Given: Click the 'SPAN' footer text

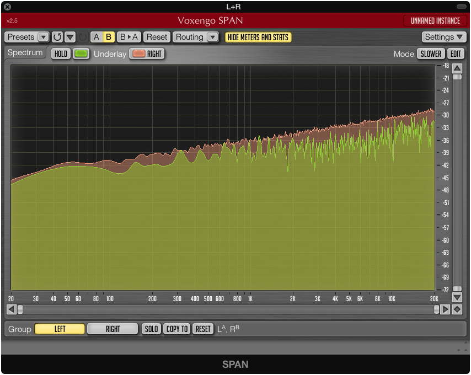Looking at the screenshot, I should tap(235, 364).
